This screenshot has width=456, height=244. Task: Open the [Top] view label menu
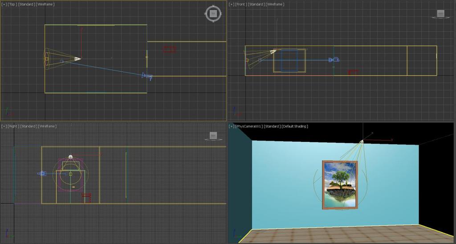12,4
